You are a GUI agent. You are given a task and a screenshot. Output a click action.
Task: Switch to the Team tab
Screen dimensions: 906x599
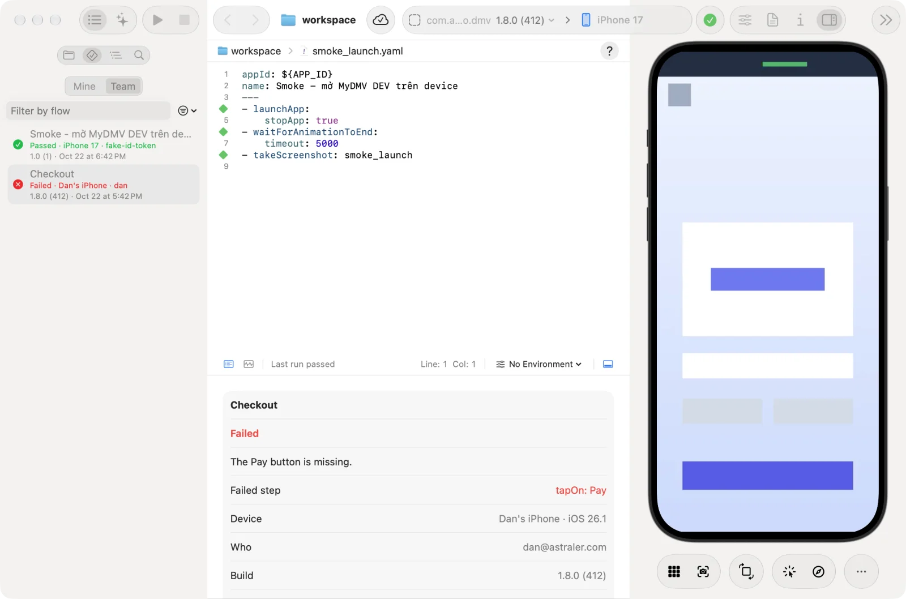tap(123, 86)
